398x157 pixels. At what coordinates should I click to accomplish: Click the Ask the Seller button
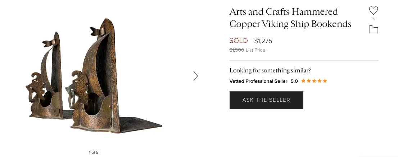tap(266, 100)
